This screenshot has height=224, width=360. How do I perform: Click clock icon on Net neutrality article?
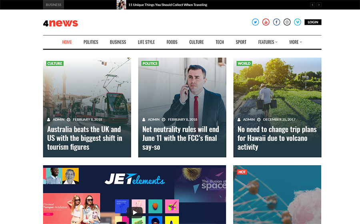click(x=164, y=120)
